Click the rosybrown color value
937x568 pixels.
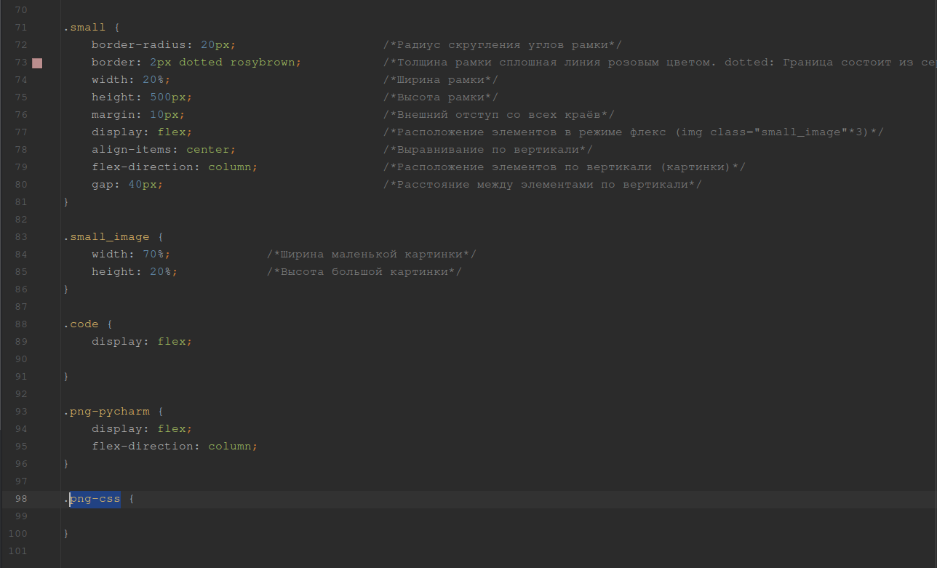coord(262,63)
